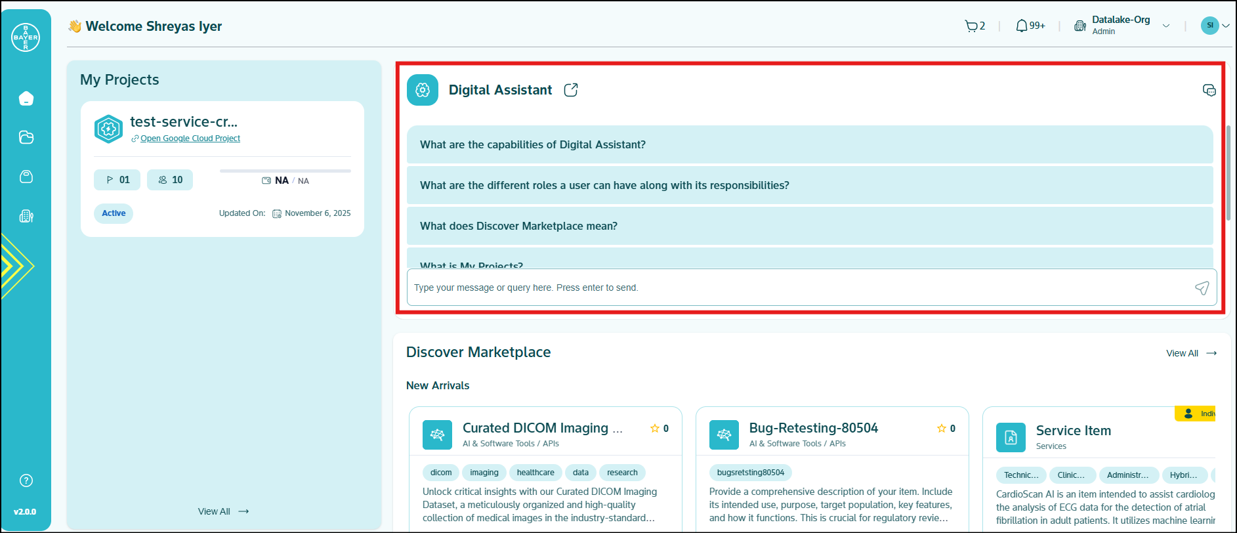
Task: Click the Digital Assistant panel scrollbar
Action: click(x=1228, y=172)
